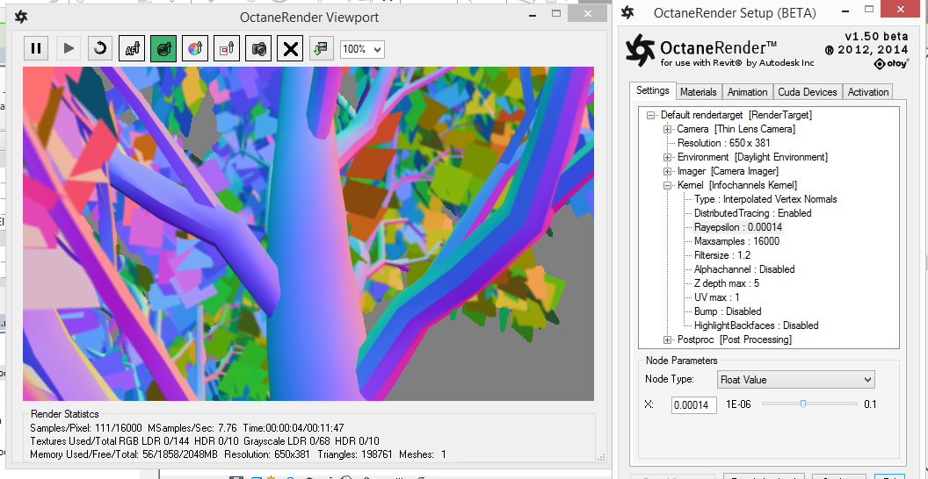Open the 100% zoom dropdown
928x479 pixels.
pyautogui.click(x=362, y=49)
